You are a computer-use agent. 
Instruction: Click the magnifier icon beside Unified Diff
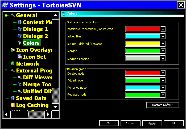click(x=20, y=91)
